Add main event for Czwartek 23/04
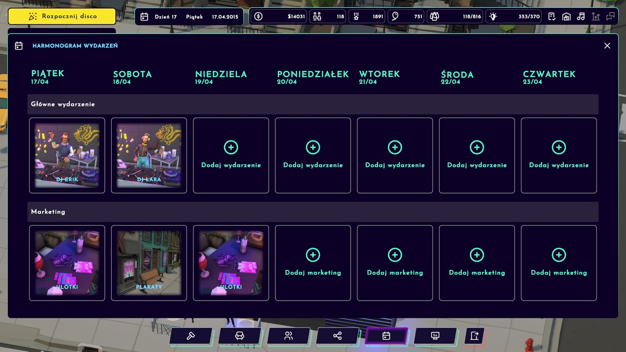 559,155
